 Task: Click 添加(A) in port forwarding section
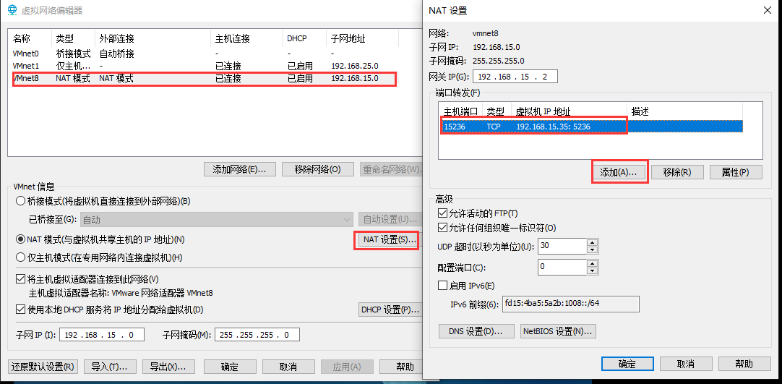[619, 172]
